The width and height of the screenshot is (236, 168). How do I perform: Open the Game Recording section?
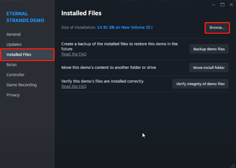coord(22,85)
